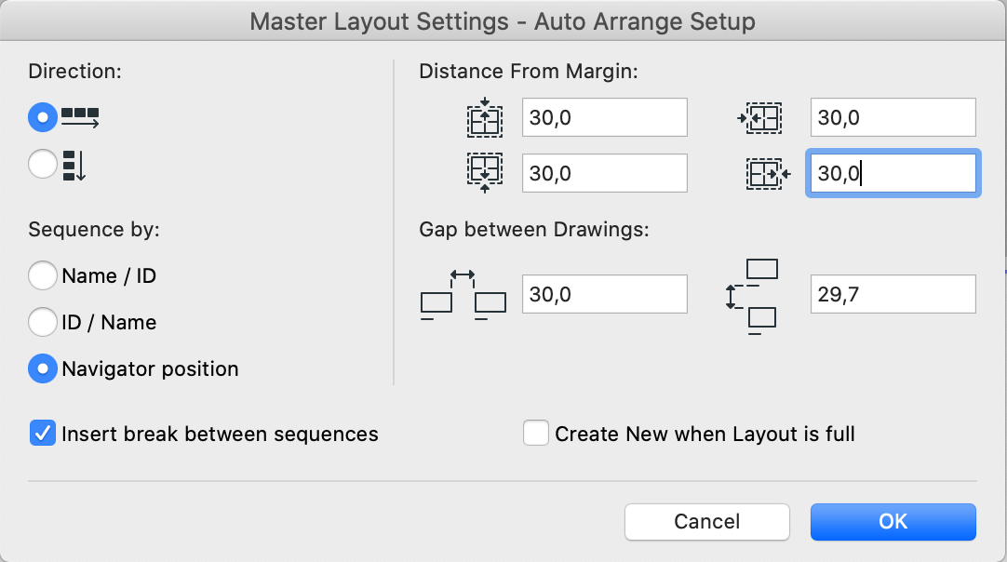Click the horizontal arrange direction icon
Screen dimensions: 1007x562
pos(80,117)
